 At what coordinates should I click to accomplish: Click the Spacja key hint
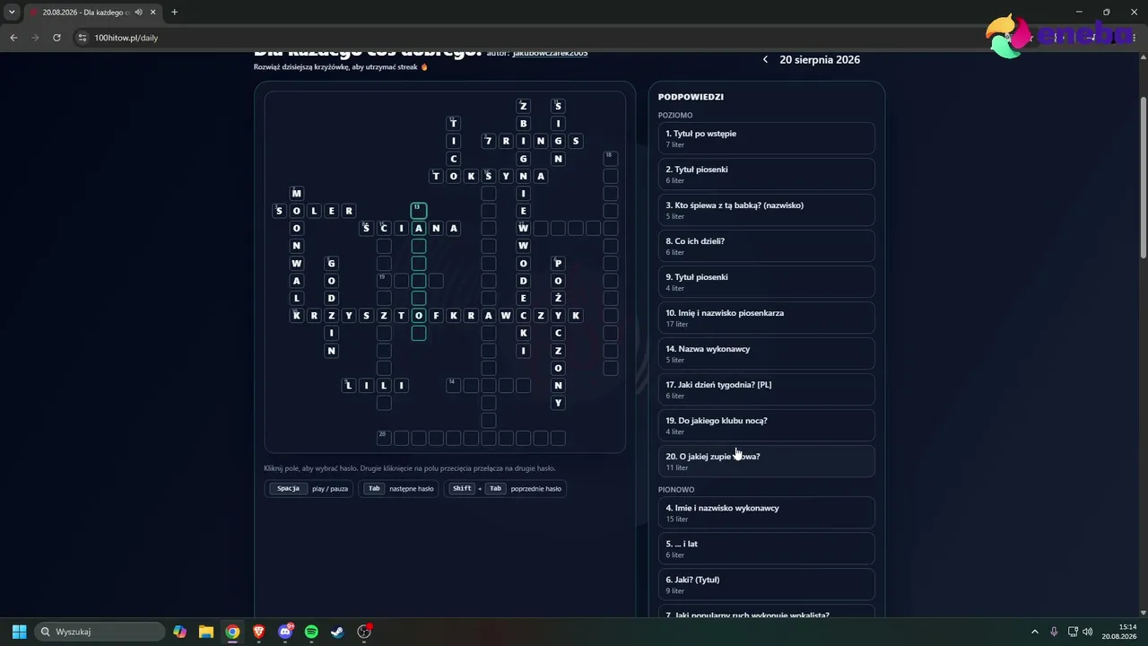288,489
